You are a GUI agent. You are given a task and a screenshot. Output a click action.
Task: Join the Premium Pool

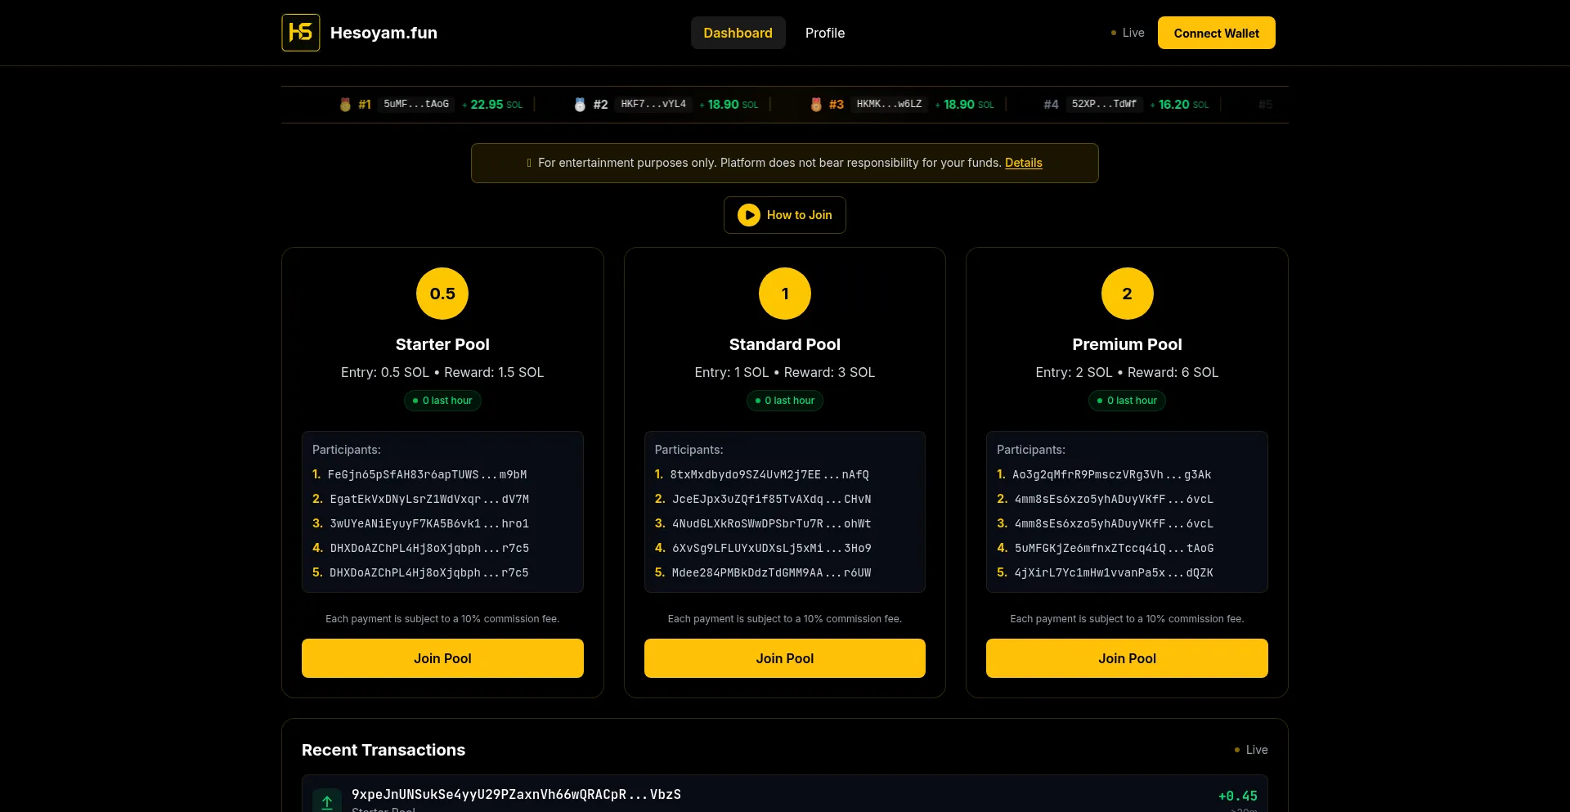click(x=1127, y=658)
